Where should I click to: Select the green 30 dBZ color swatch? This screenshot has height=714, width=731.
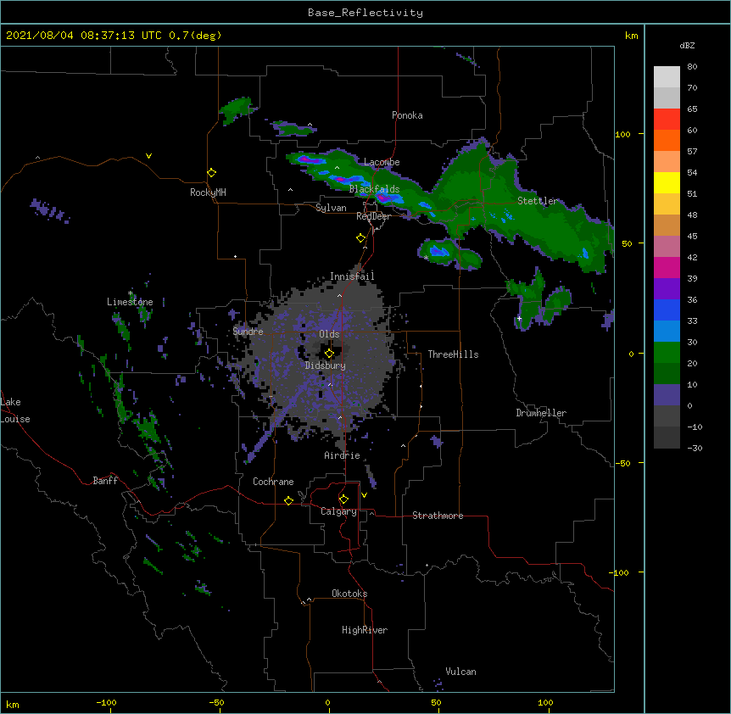click(667, 353)
